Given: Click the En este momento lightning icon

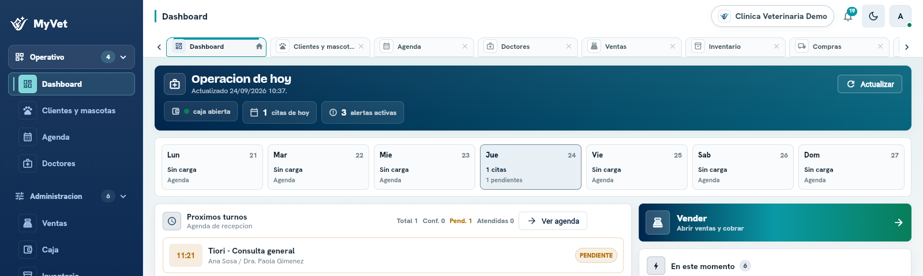Looking at the screenshot, I should pyautogui.click(x=656, y=266).
